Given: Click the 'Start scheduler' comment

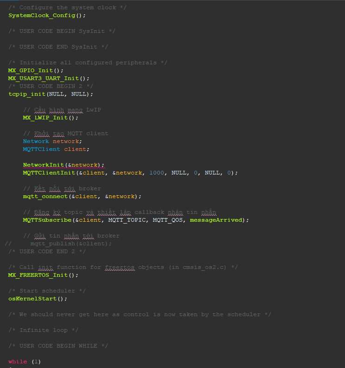Looking at the screenshot, I should tap(47, 291).
